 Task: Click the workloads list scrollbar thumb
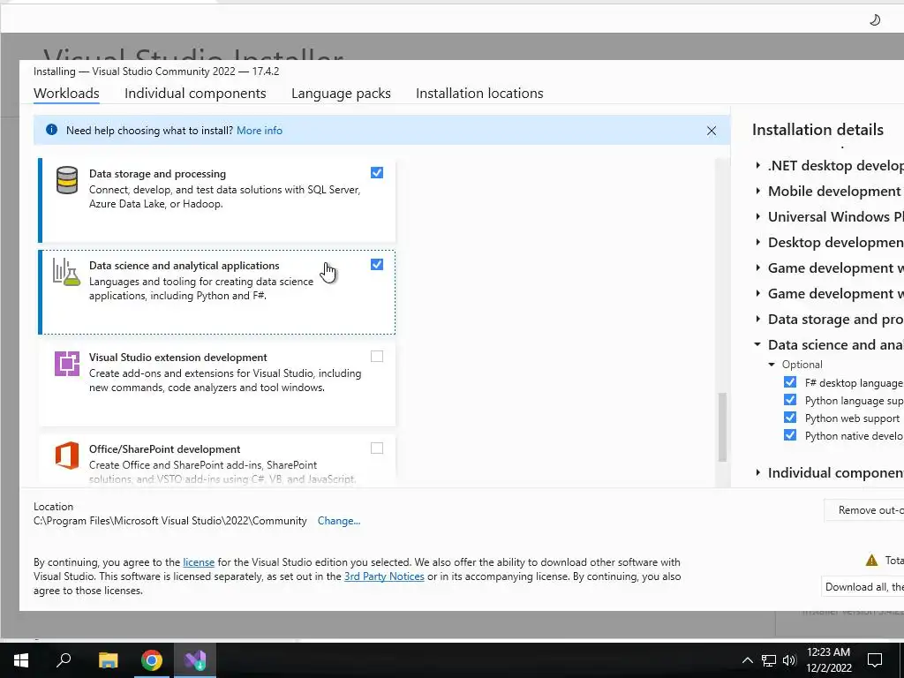coord(722,427)
